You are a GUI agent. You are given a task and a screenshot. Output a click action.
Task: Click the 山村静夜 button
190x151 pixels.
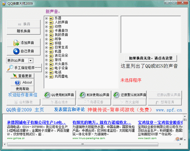pyautogui.click(x=24, y=102)
